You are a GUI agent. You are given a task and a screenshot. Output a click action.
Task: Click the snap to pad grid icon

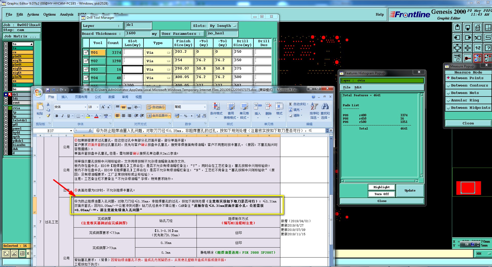click(468, 58)
